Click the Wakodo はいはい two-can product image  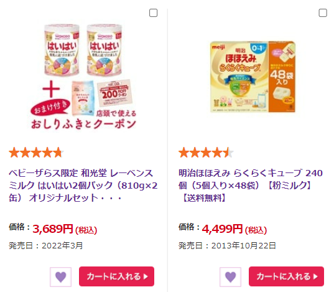coord(83,77)
